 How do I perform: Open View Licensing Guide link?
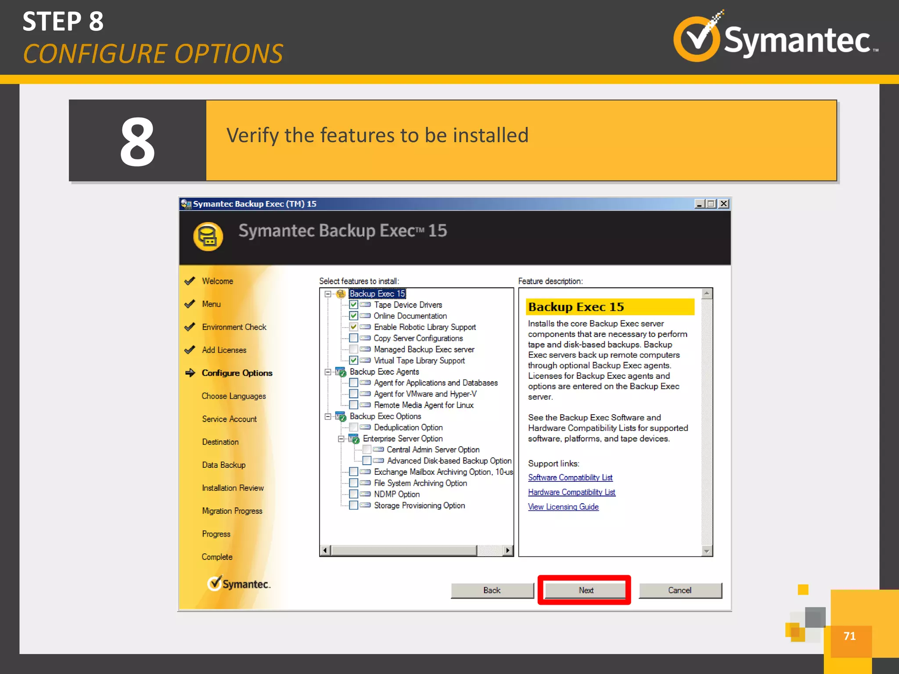coord(563,507)
